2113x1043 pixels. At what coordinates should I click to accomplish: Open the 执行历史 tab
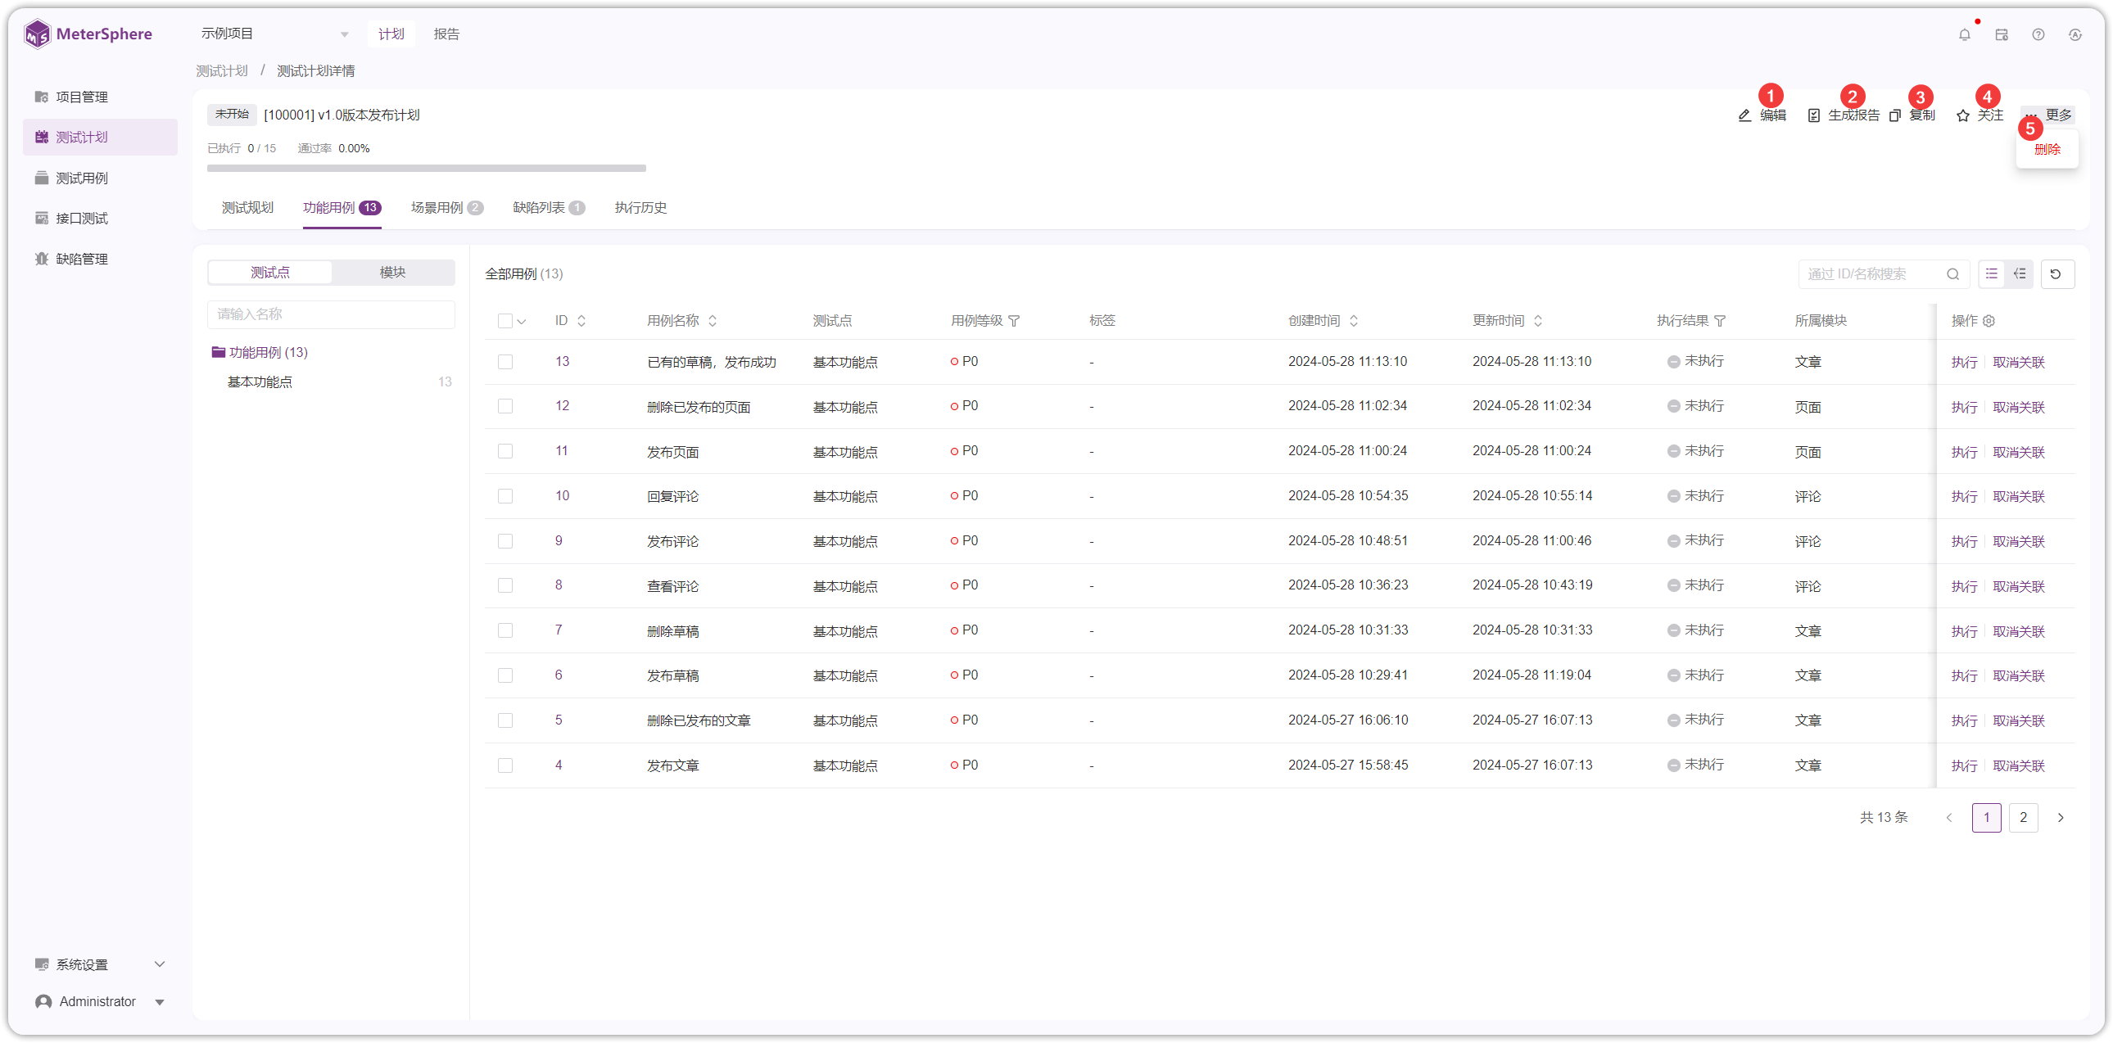[x=640, y=207]
